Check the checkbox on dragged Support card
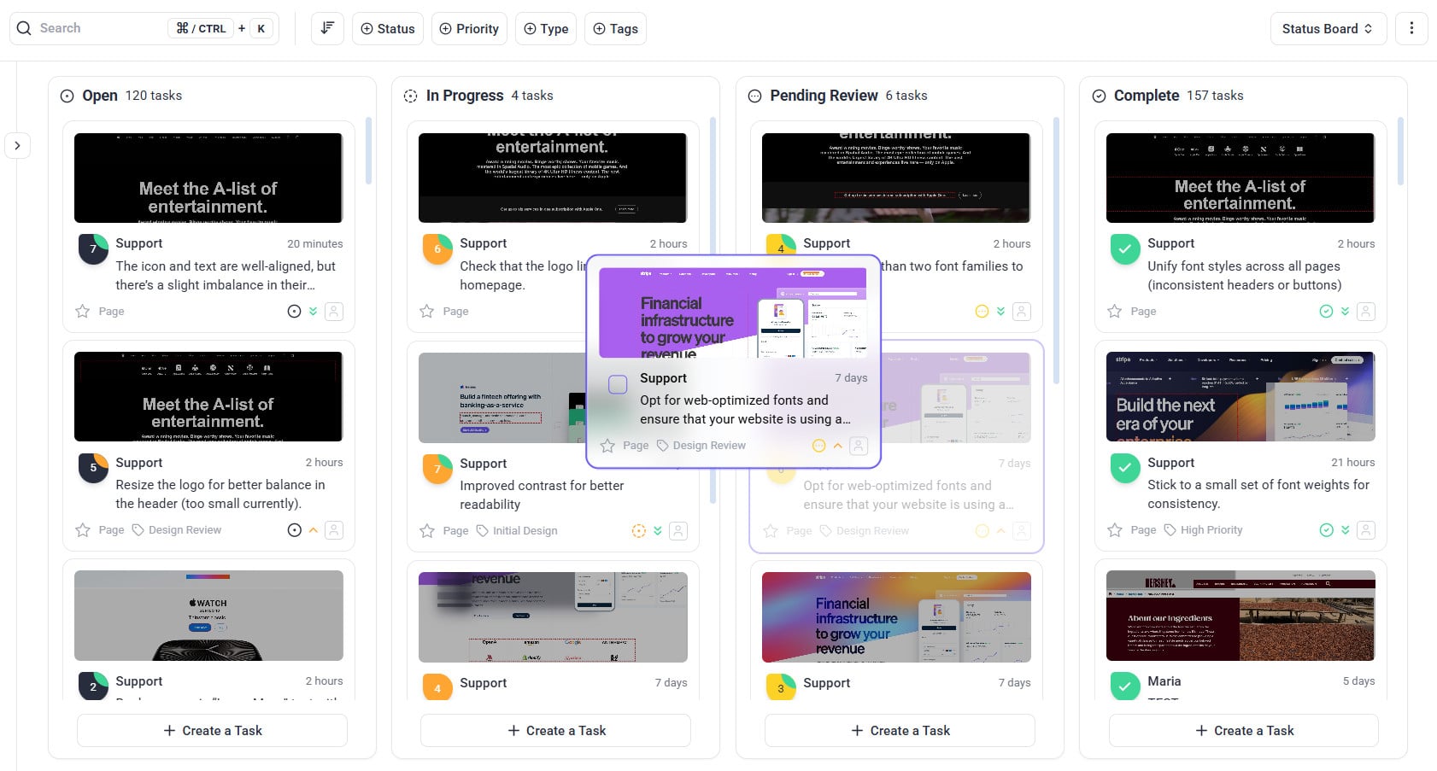The height and width of the screenshot is (771, 1437). pyautogui.click(x=618, y=384)
